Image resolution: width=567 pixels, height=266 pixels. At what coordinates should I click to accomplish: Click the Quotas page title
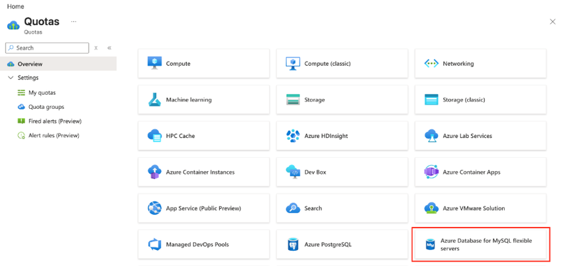coord(42,22)
